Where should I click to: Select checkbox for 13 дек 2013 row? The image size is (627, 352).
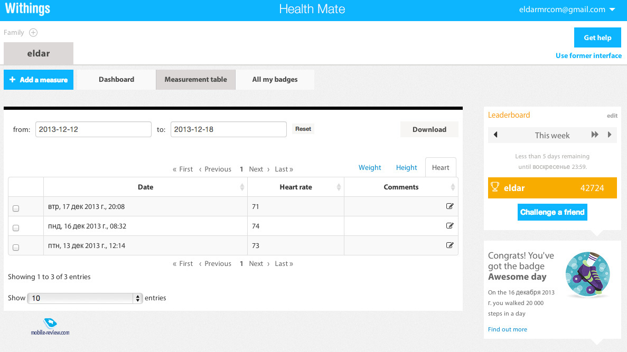pyautogui.click(x=16, y=248)
